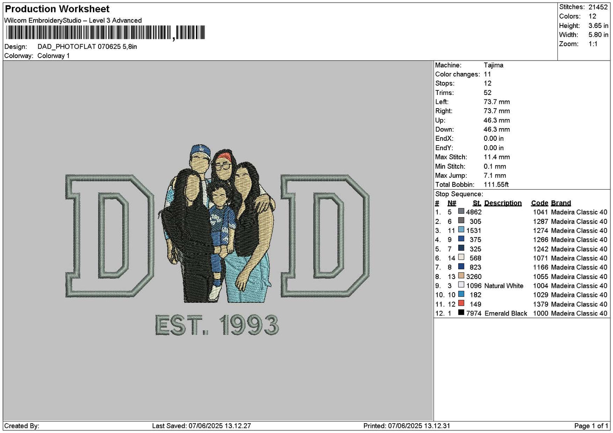Click the EndX value 0.00 in
Screen dimensions: 613x433
pyautogui.click(x=494, y=139)
